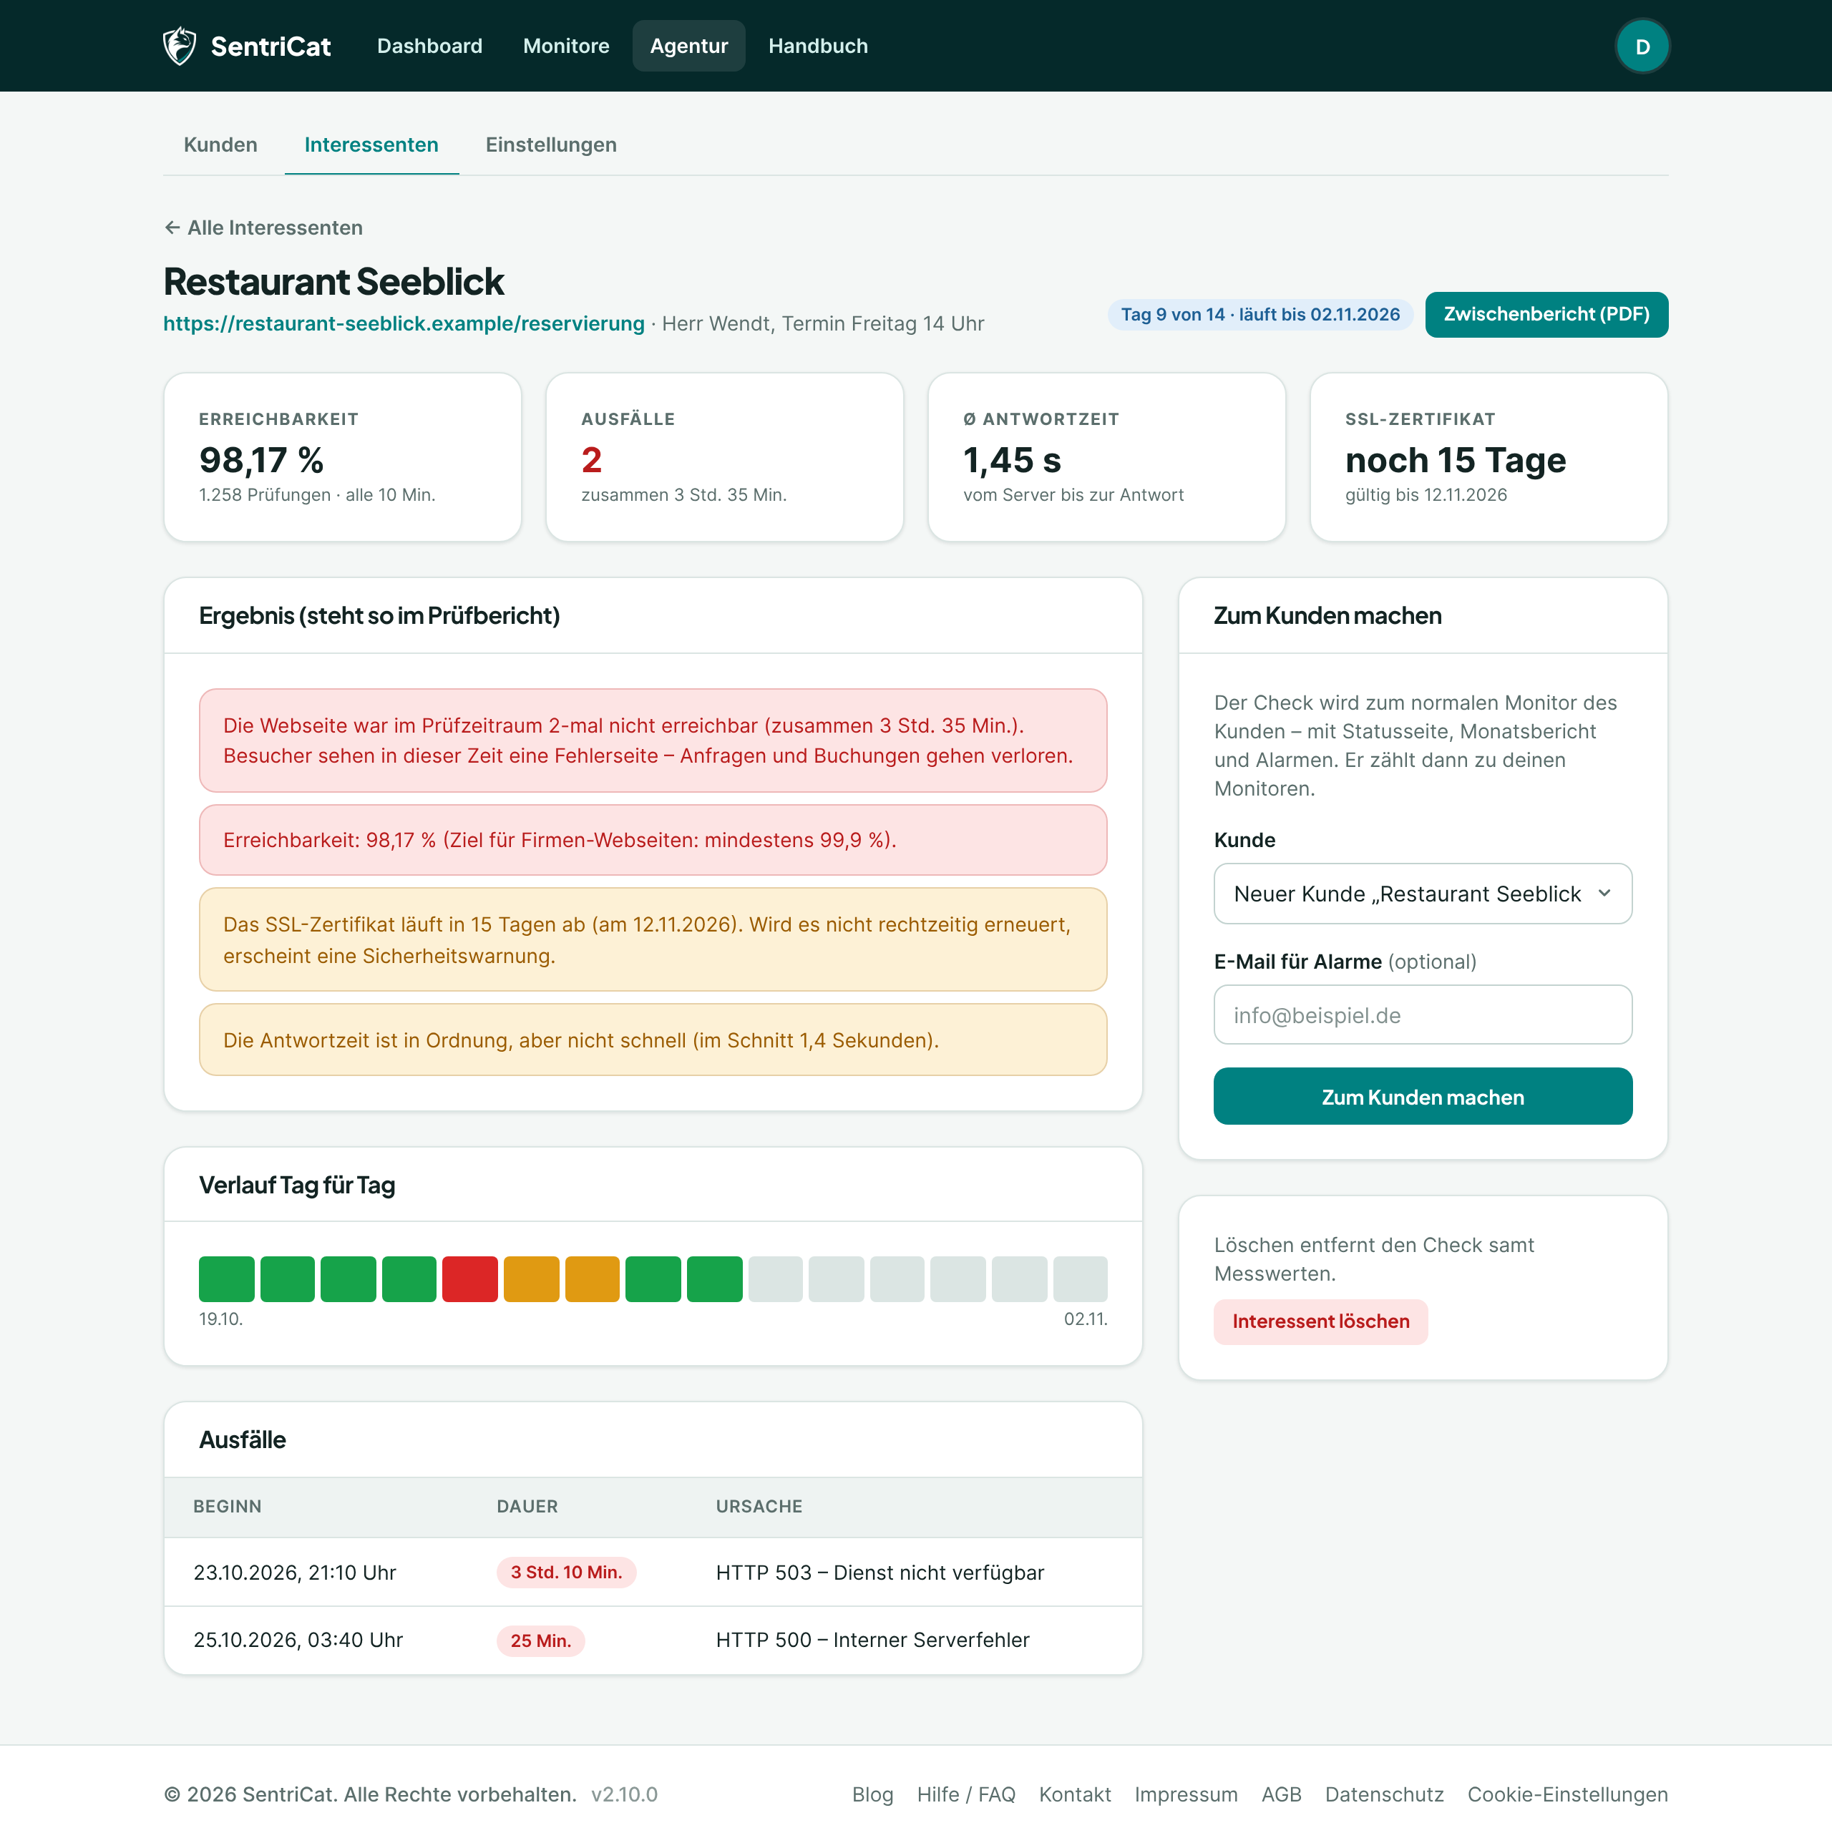
Task: Click the URSACHE column header
Action: (759, 1507)
